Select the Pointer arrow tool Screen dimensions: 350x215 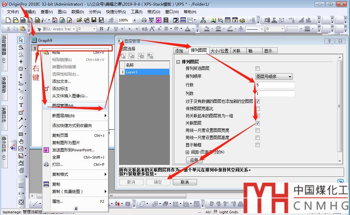click(21, 40)
